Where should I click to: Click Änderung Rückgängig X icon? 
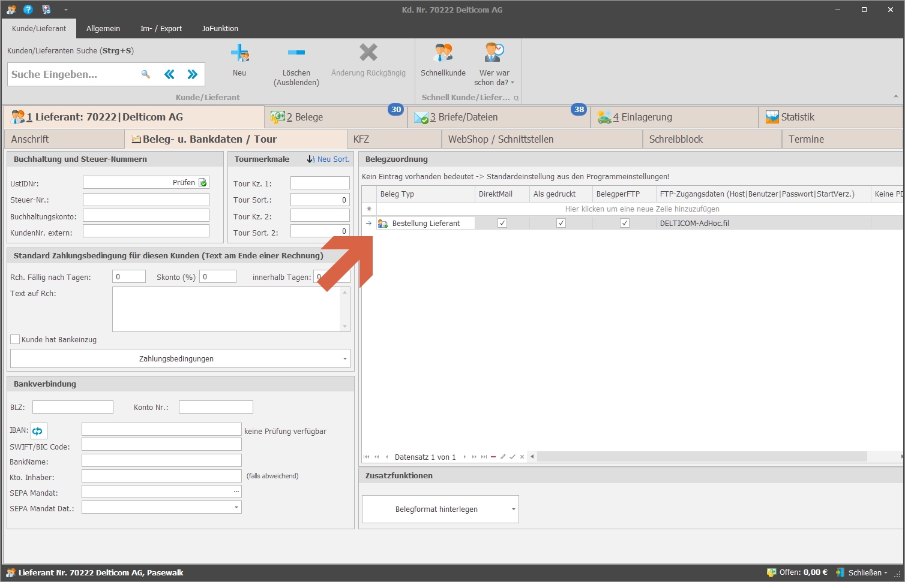(x=368, y=60)
